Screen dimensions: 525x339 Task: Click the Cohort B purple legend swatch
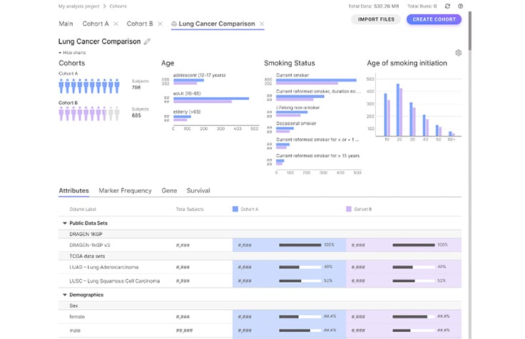coord(349,209)
